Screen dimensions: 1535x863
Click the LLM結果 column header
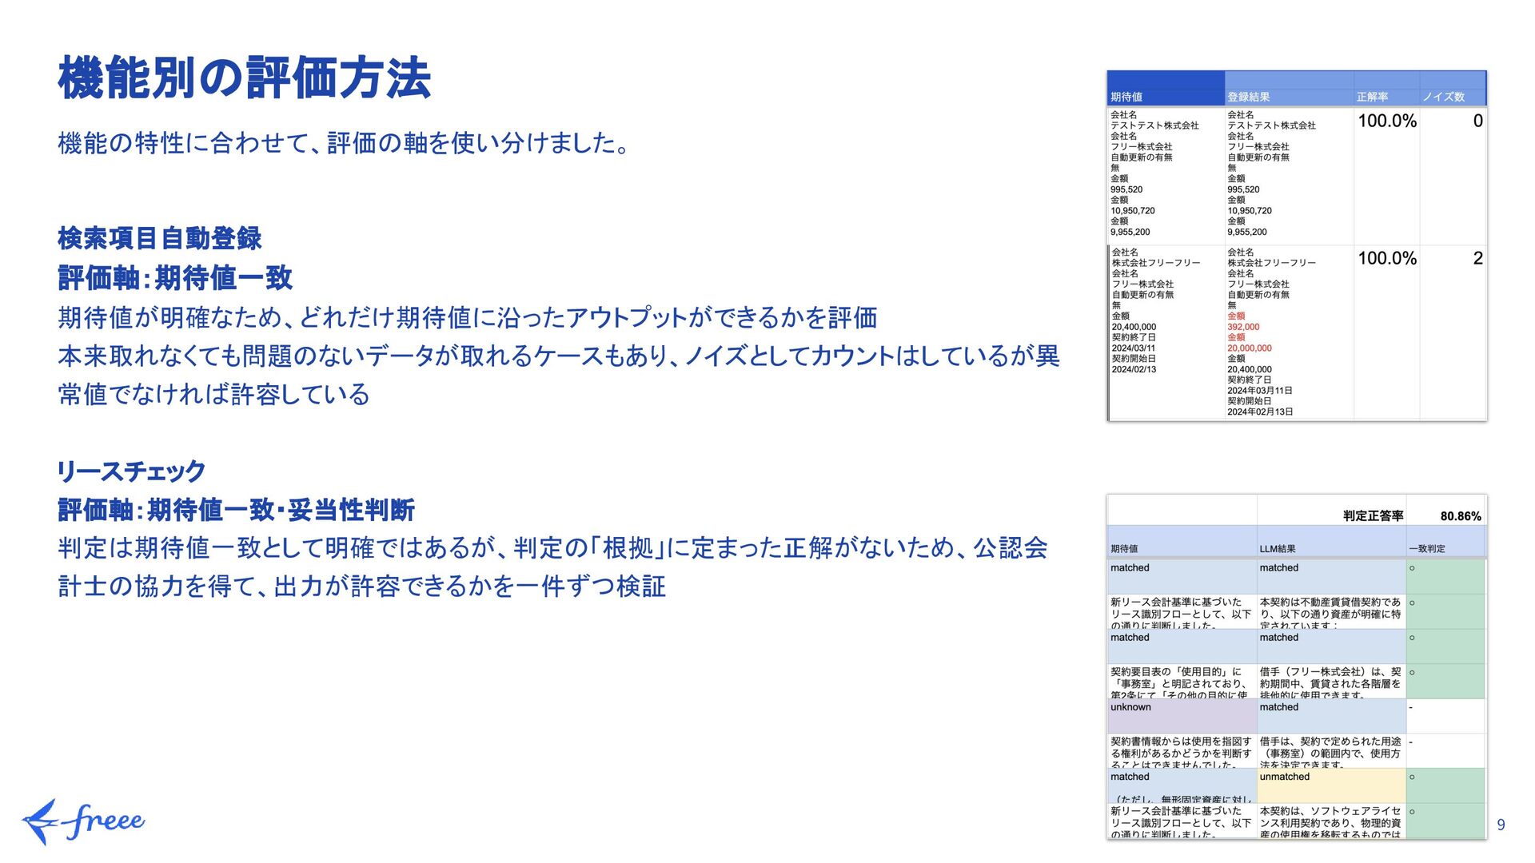[1278, 549]
